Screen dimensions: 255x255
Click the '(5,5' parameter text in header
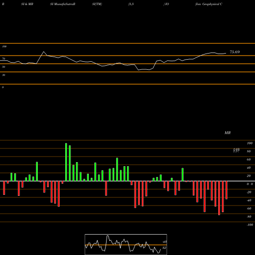coord(131,4)
